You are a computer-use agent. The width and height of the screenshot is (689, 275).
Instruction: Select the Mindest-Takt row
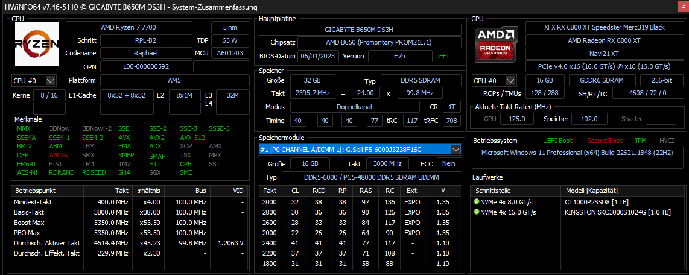[x=130, y=202]
